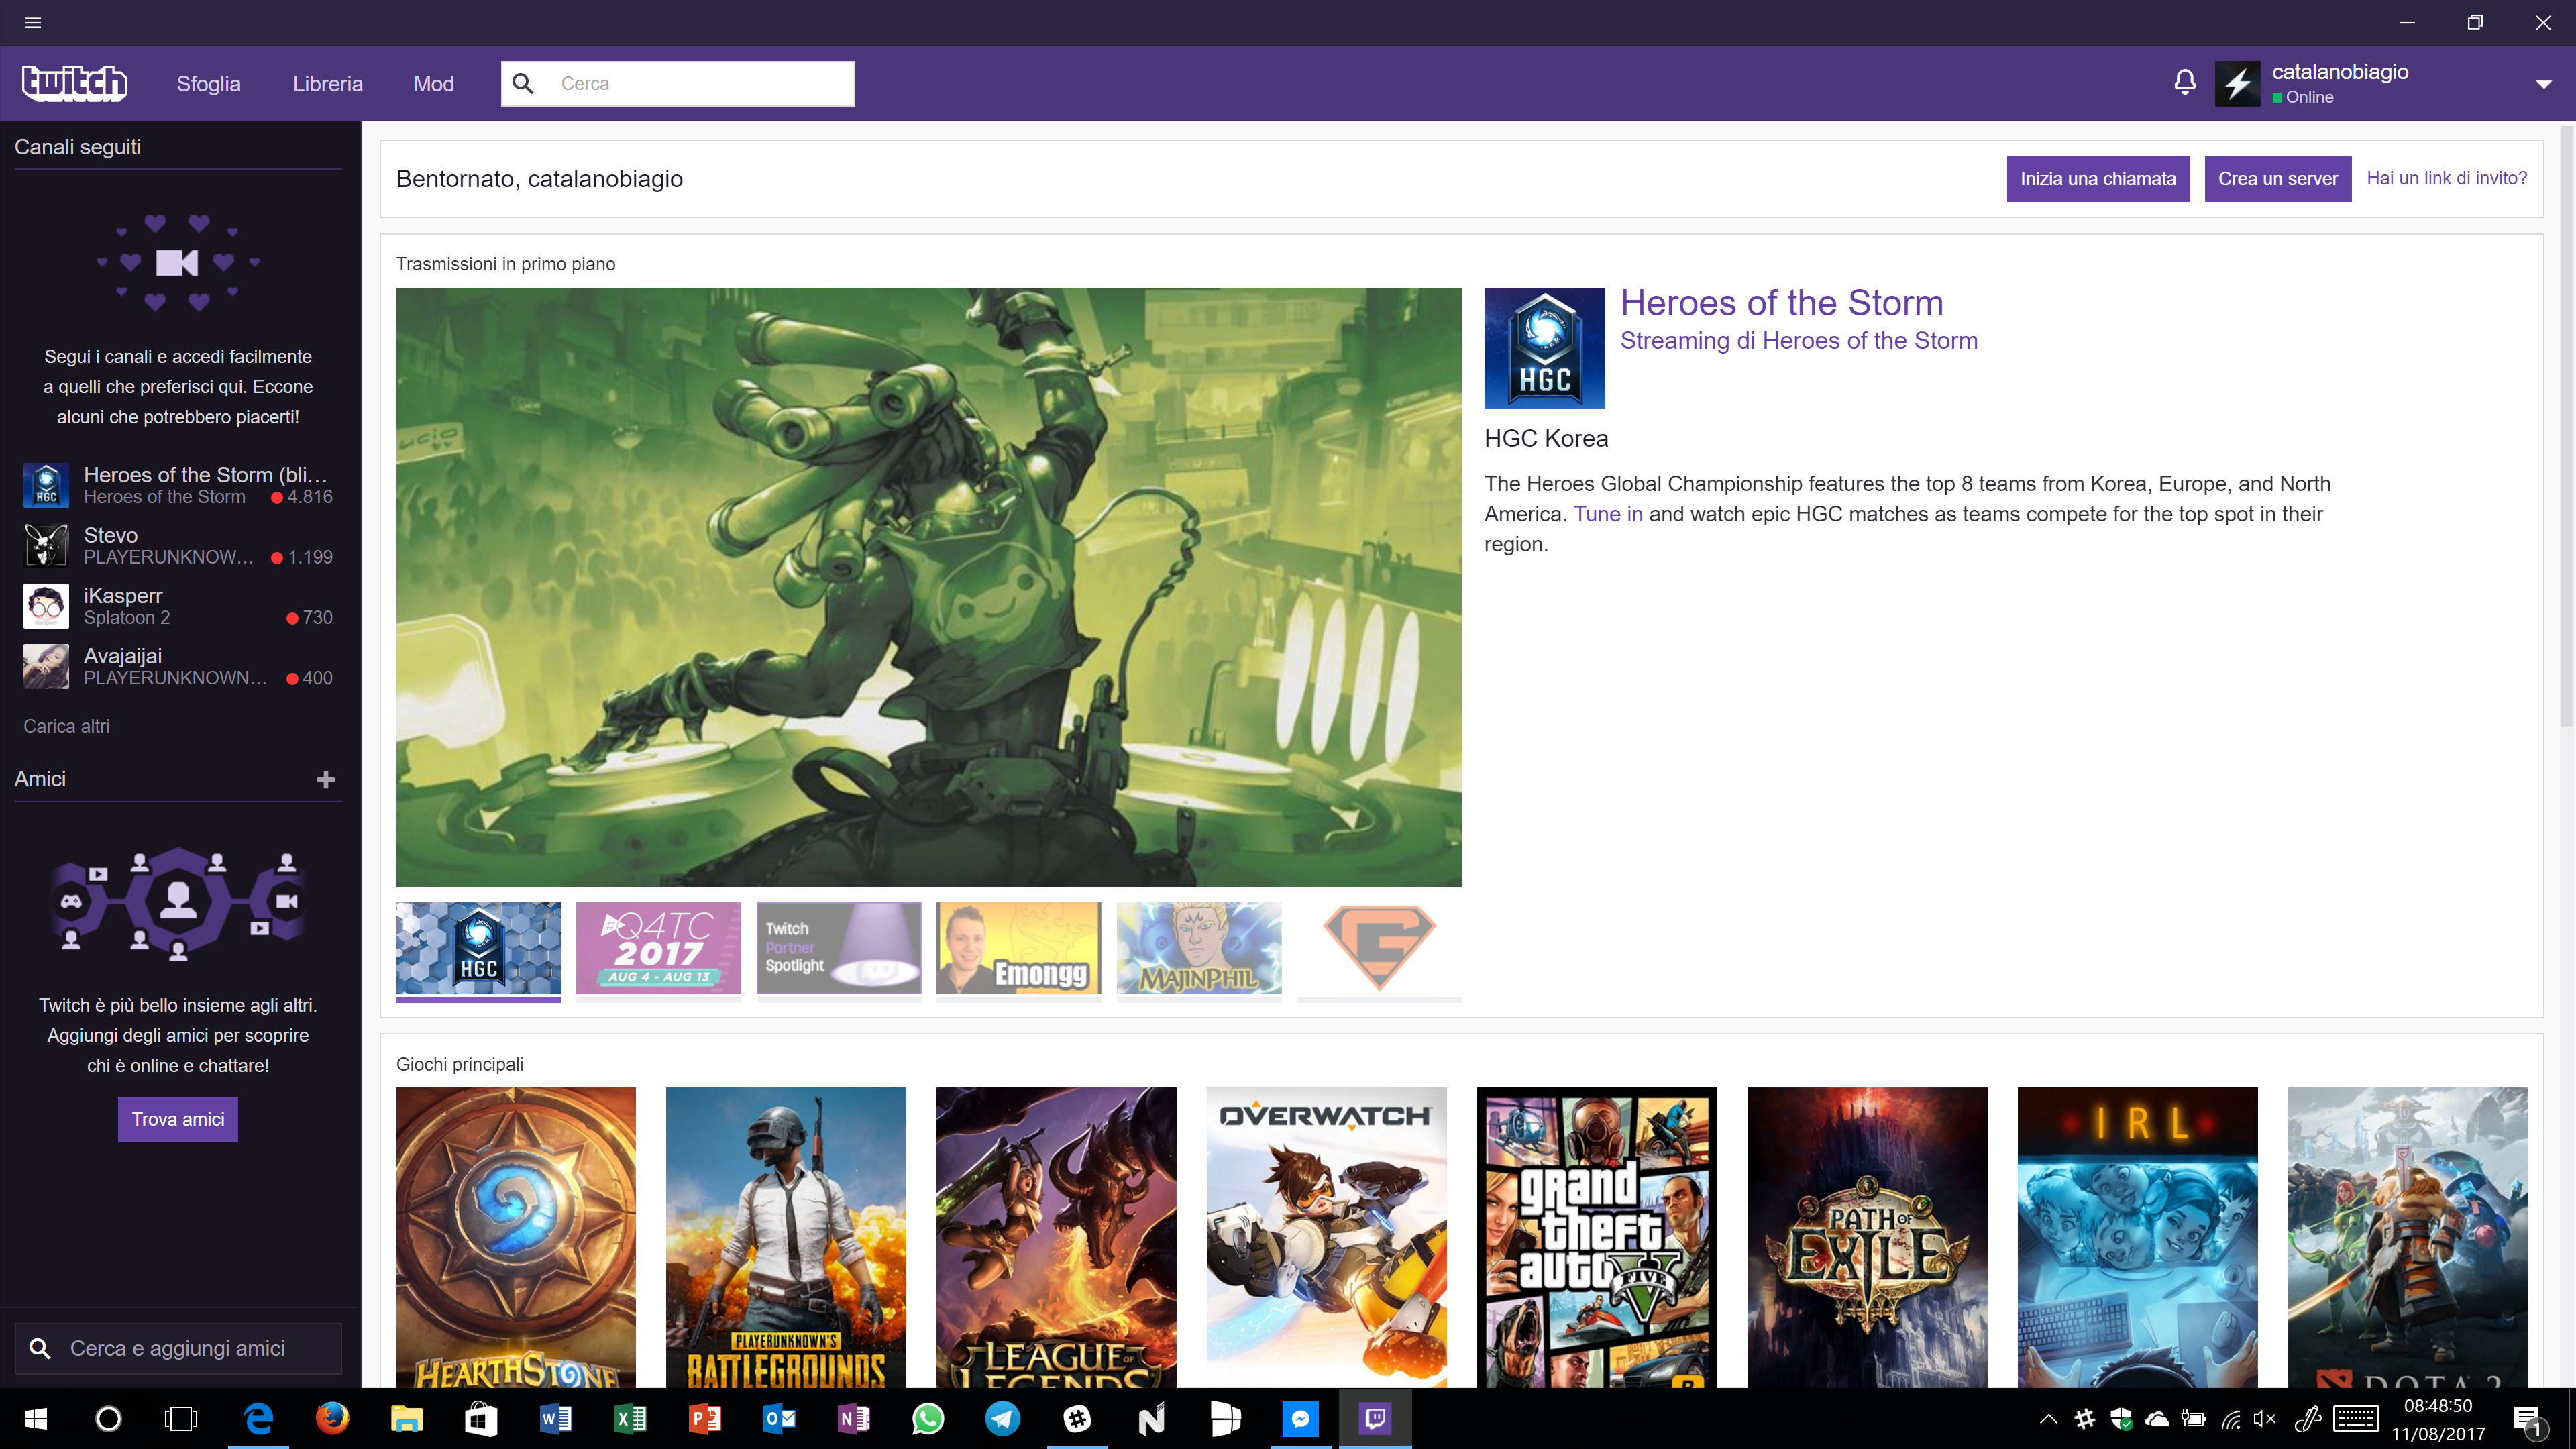Open Telegram from taskbar
Image resolution: width=2576 pixels, height=1449 pixels.
[x=1002, y=1418]
